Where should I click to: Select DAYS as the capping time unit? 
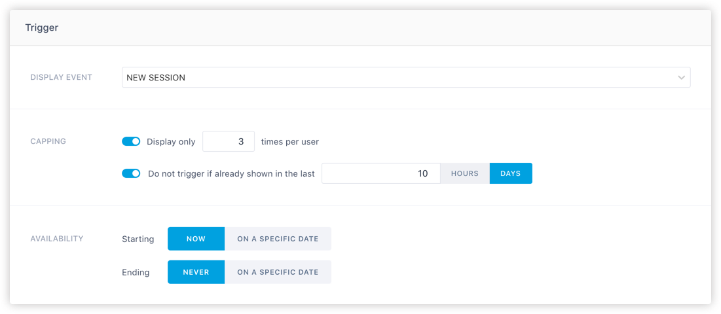(x=511, y=173)
